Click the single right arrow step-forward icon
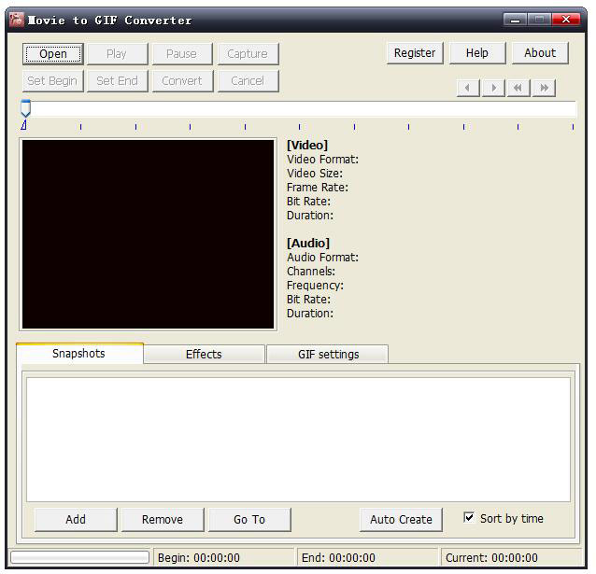 [493, 88]
